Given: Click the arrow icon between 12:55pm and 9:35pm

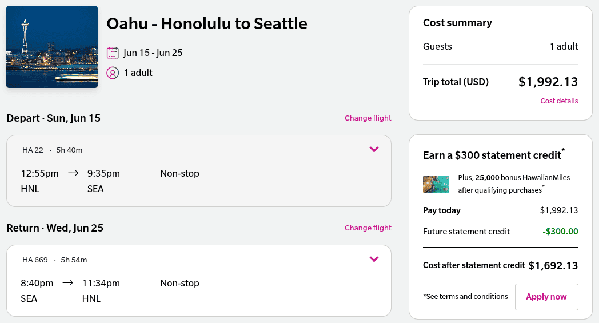Looking at the screenshot, I should 73,173.
